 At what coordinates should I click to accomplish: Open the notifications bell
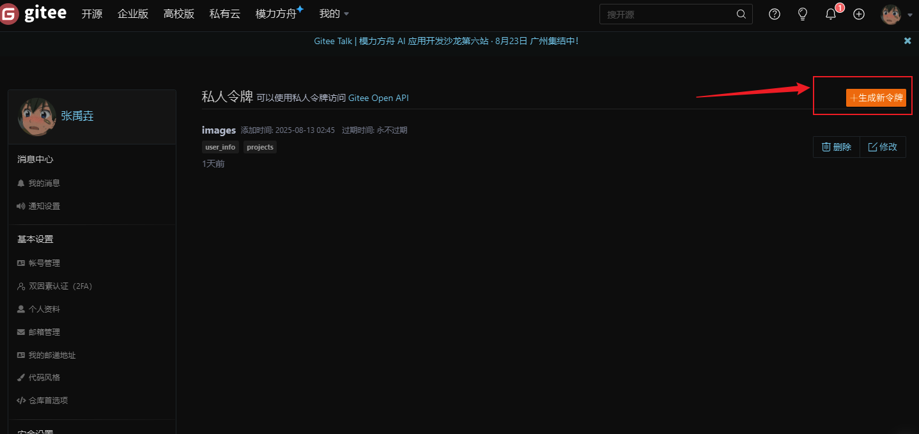click(x=831, y=14)
